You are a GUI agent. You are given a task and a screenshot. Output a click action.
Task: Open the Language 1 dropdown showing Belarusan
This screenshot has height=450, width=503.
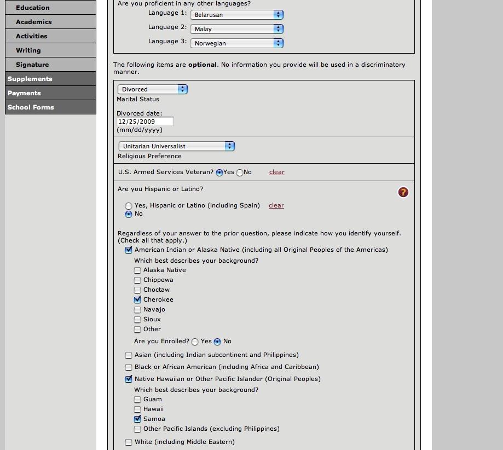[x=237, y=15]
